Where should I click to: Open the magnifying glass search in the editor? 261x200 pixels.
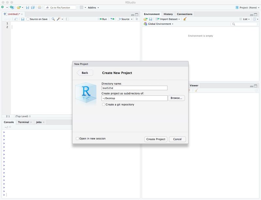tap(53, 19)
